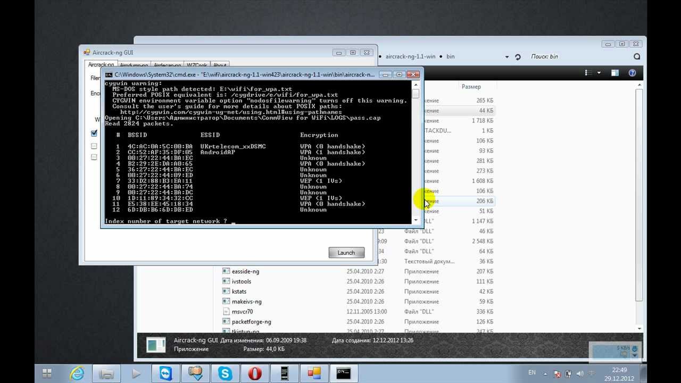The height and width of the screenshot is (383, 681).
Task: Open TeamViewer from the taskbar
Action: [165, 373]
